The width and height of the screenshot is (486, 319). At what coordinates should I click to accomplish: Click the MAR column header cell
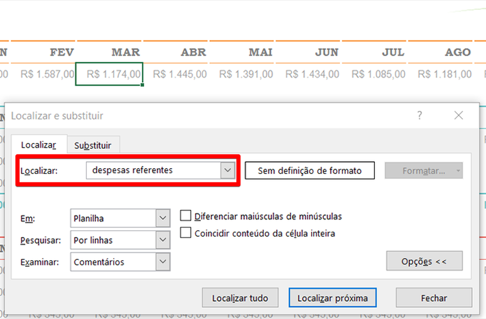coord(109,52)
